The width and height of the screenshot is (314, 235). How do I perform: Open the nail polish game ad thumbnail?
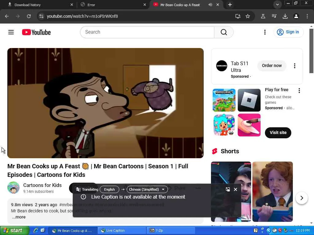[x=249, y=125]
